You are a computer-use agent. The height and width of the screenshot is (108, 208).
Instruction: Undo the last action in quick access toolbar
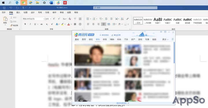pos(11,8)
